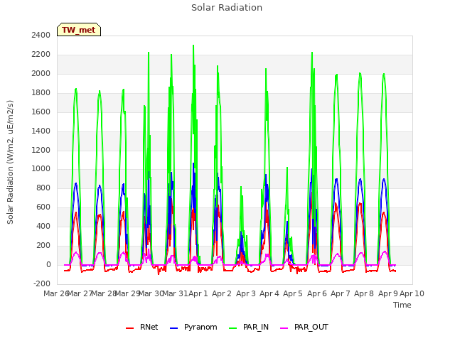Click the Apr 10 x-axis tick label

click(412, 293)
